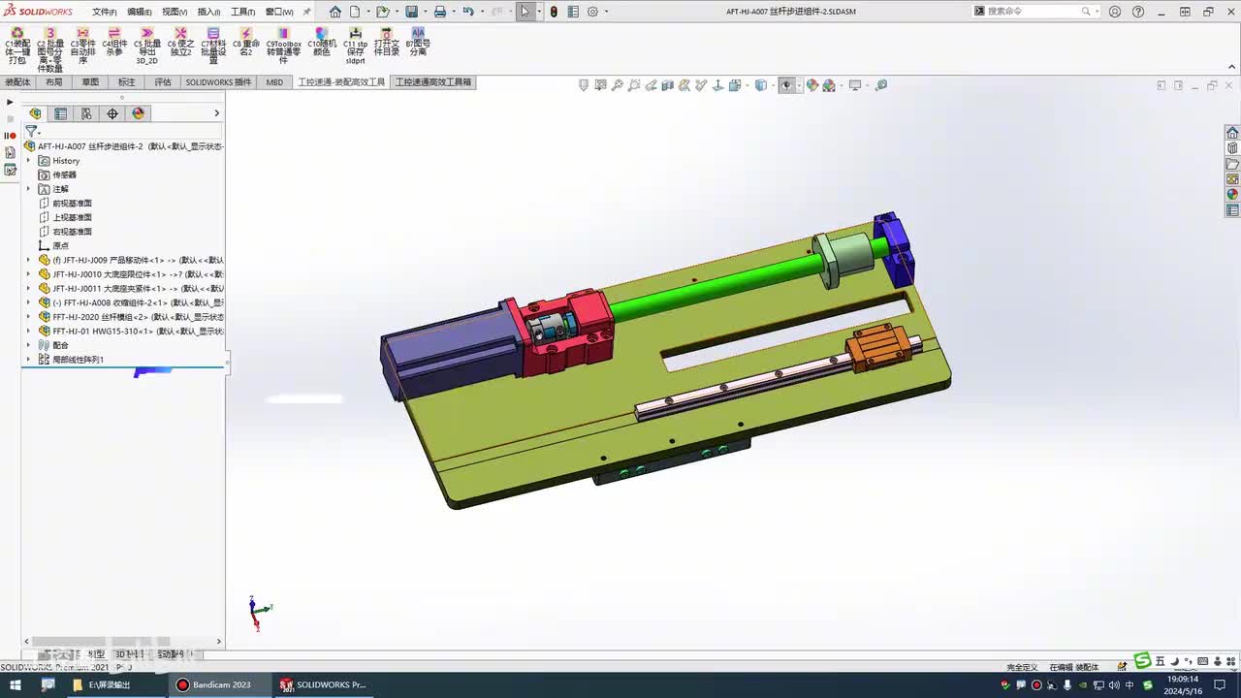Click the Print icon

(x=439, y=12)
